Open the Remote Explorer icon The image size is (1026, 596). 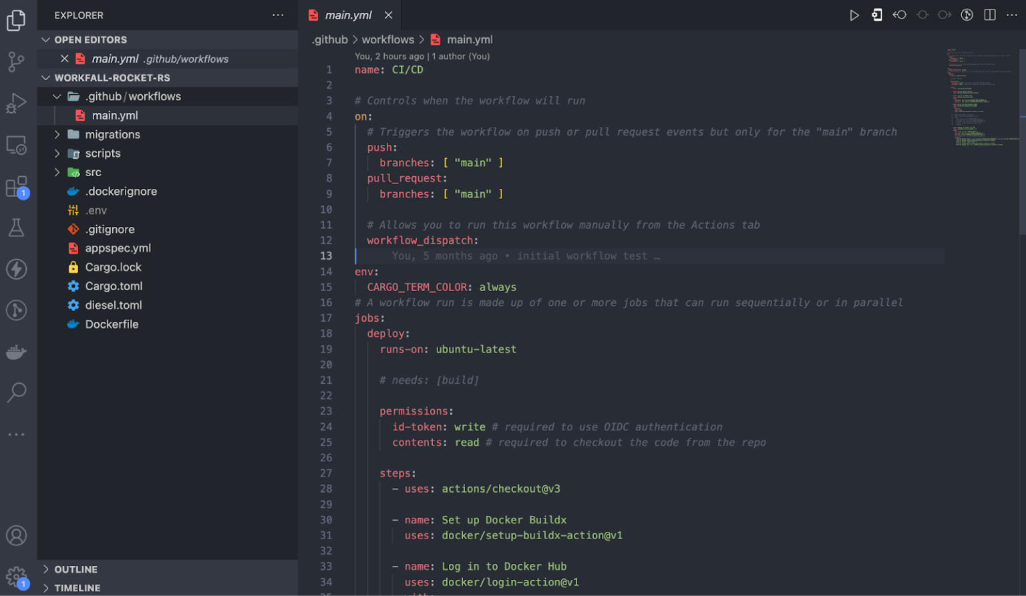(x=17, y=144)
